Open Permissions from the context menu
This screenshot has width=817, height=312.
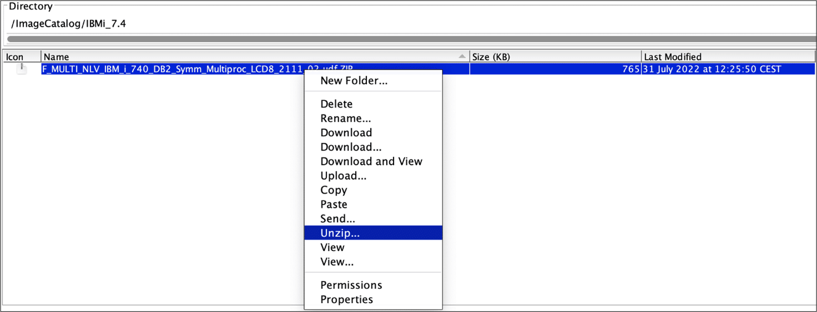point(351,285)
